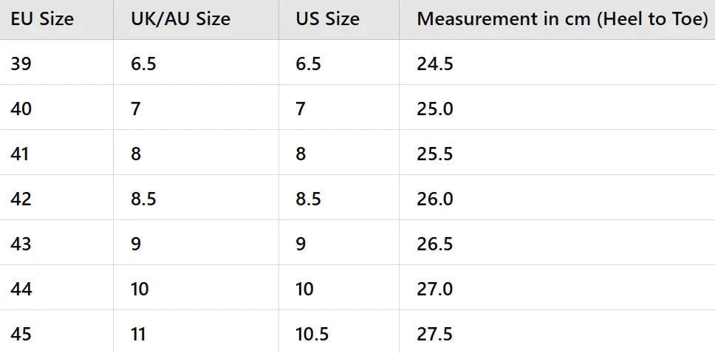Image resolution: width=715 pixels, height=353 pixels.
Task: Select EU size 43 cell
Action: [57, 243]
